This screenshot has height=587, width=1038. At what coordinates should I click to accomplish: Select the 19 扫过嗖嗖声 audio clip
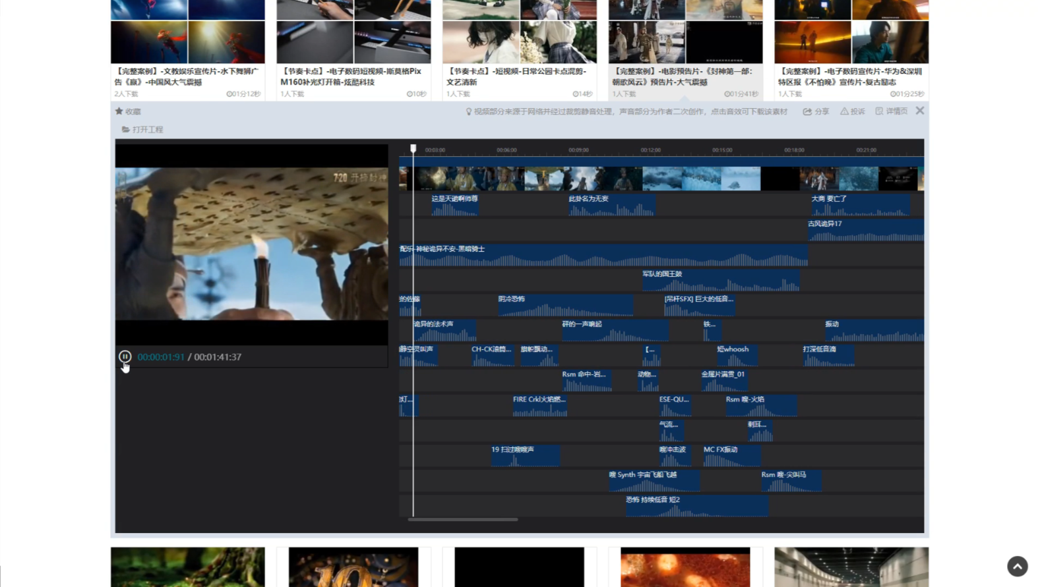click(x=526, y=455)
